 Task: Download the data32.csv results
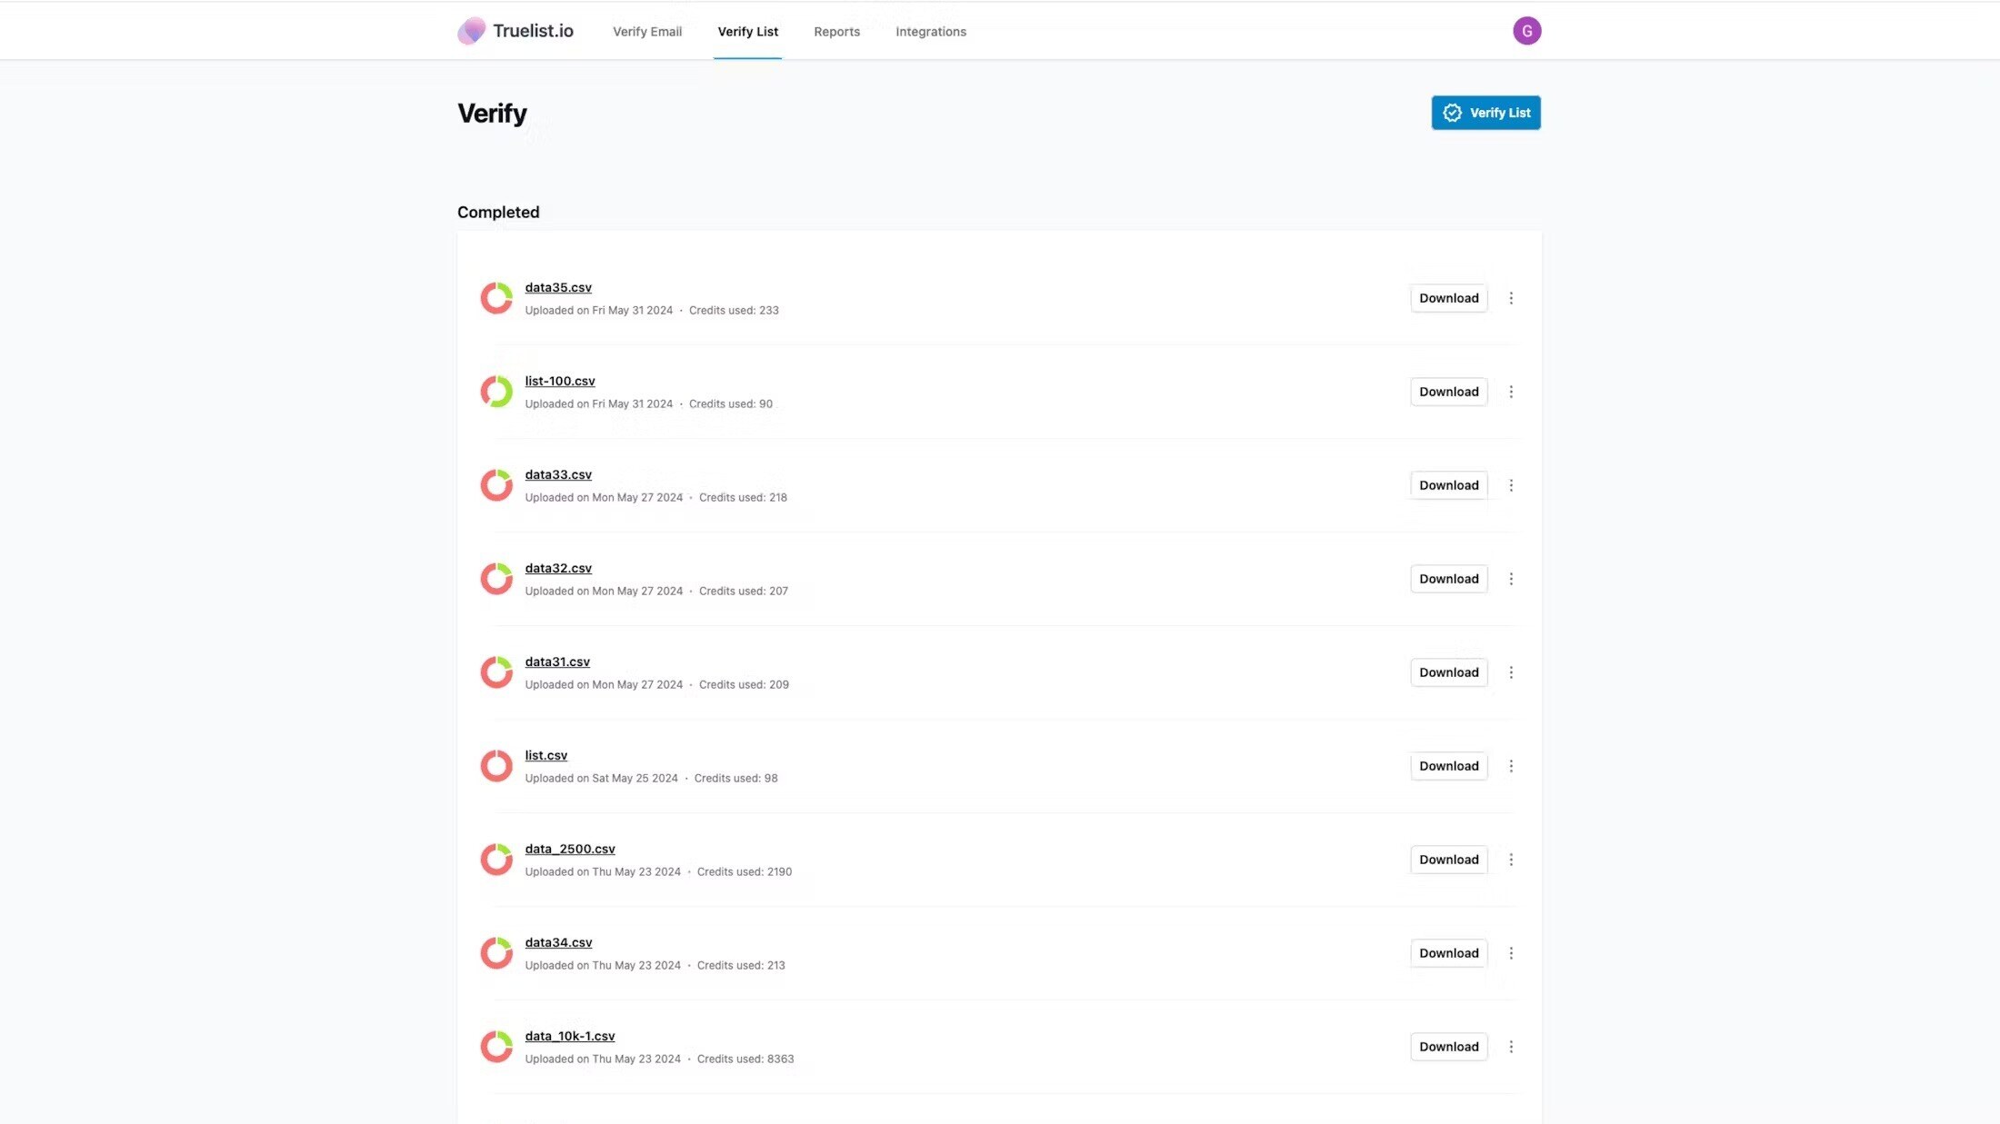[x=1448, y=578]
